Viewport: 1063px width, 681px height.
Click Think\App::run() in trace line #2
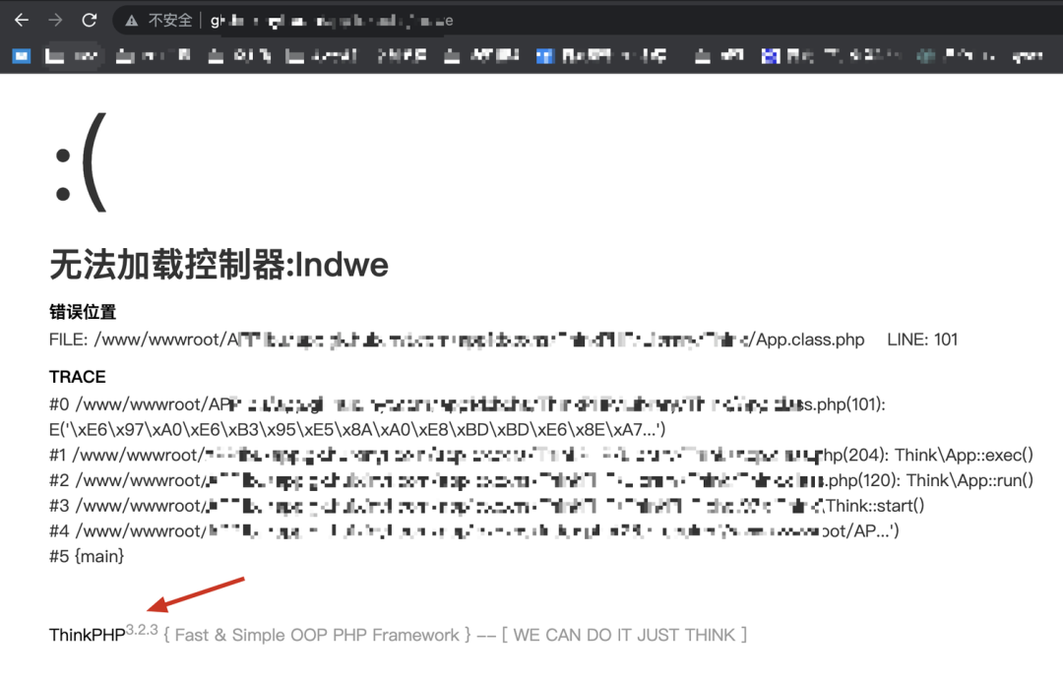click(x=969, y=480)
